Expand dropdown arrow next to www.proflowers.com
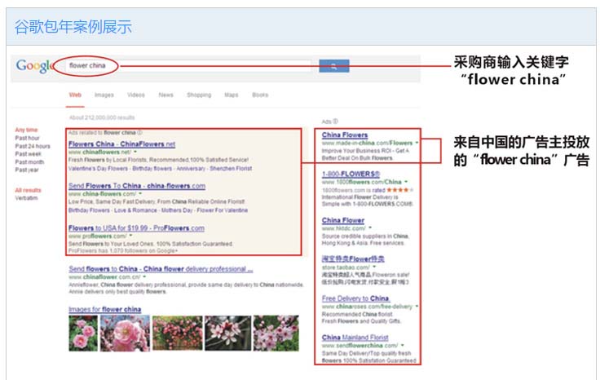Screen dimensions: 600x380 (131, 236)
